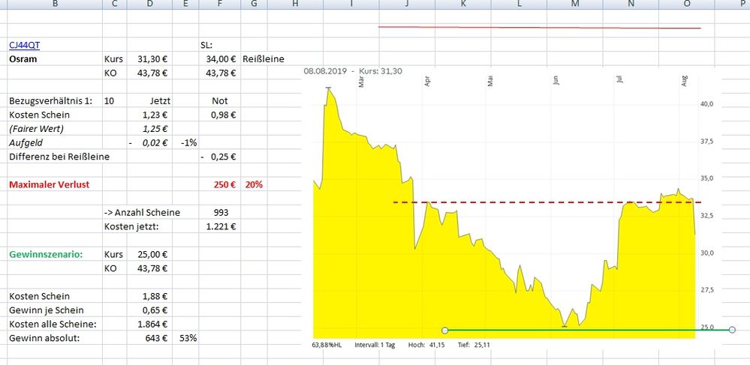Select the thin red line above chart
This screenshot has width=750, height=365.
[x=539, y=27]
